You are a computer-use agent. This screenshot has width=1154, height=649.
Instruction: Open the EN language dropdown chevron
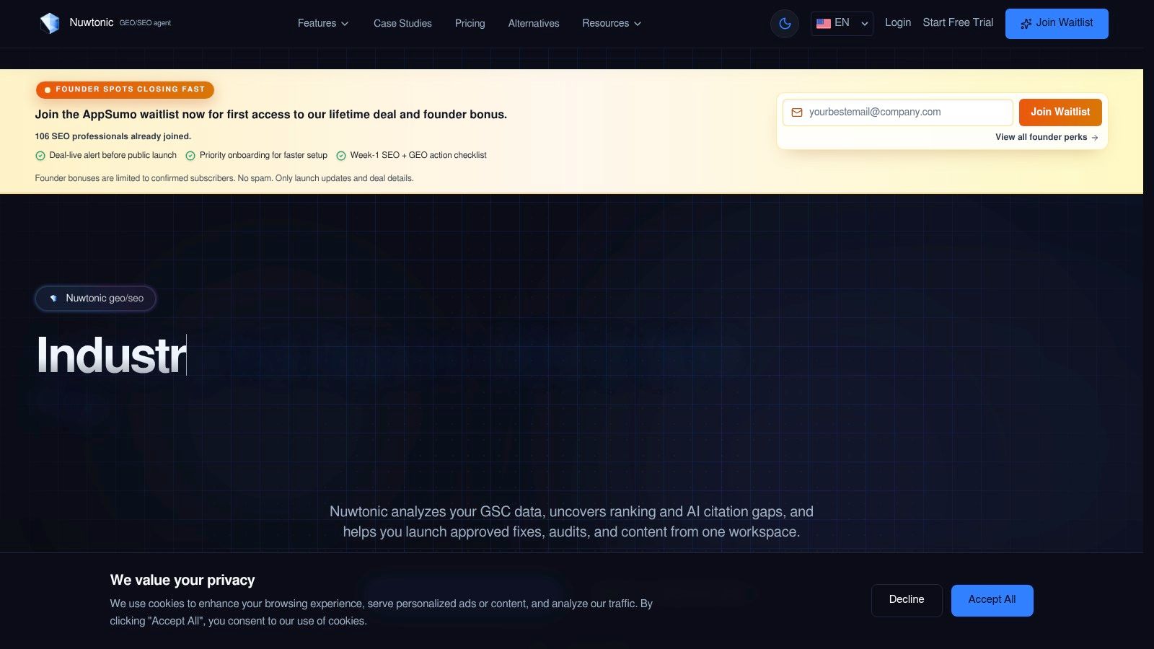(864, 24)
